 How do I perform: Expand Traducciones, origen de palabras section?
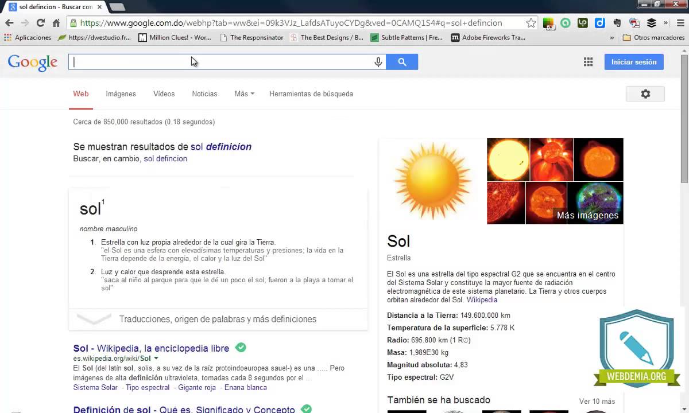point(218,319)
